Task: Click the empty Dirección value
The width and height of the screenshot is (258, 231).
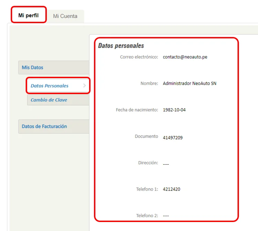Action: pyautogui.click(x=166, y=164)
